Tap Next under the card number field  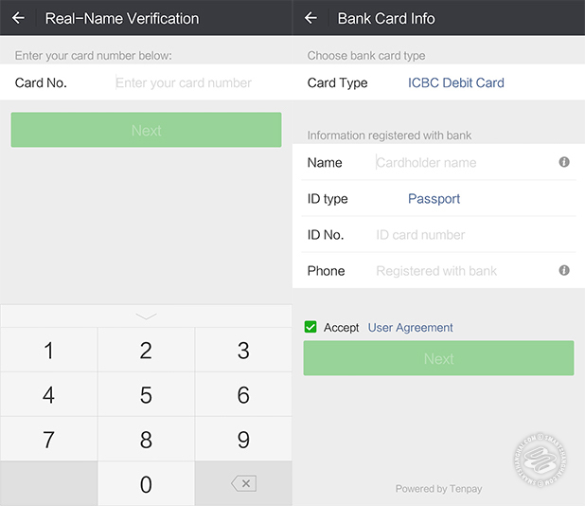pos(146,130)
